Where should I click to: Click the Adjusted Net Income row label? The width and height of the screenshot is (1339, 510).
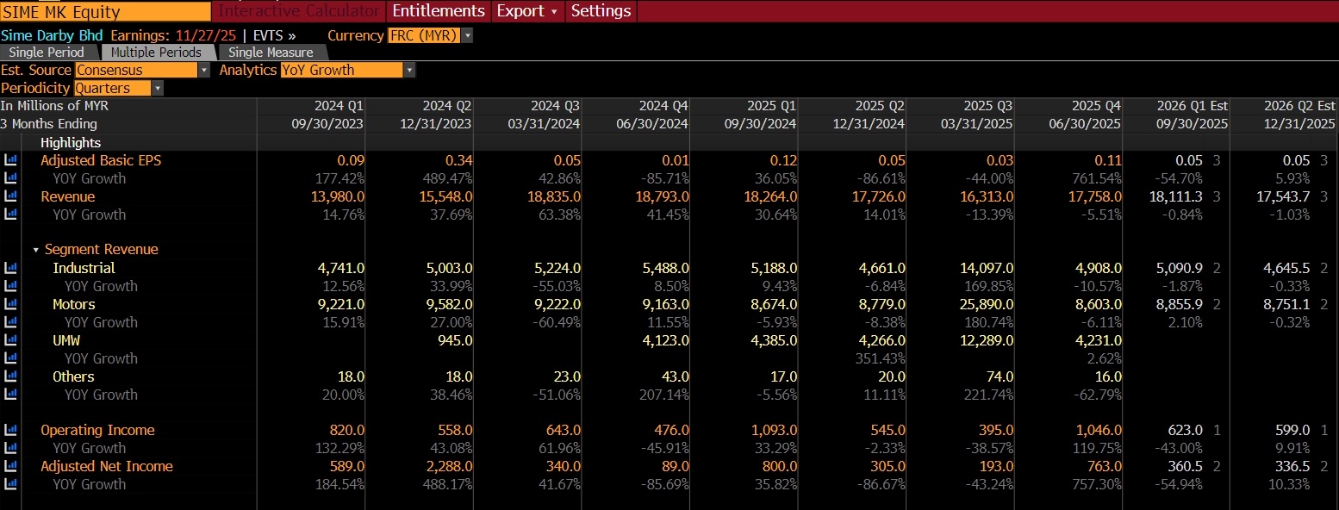(x=107, y=466)
